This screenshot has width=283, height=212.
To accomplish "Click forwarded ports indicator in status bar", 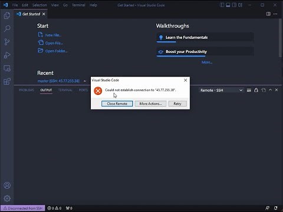I will pos(69,208).
